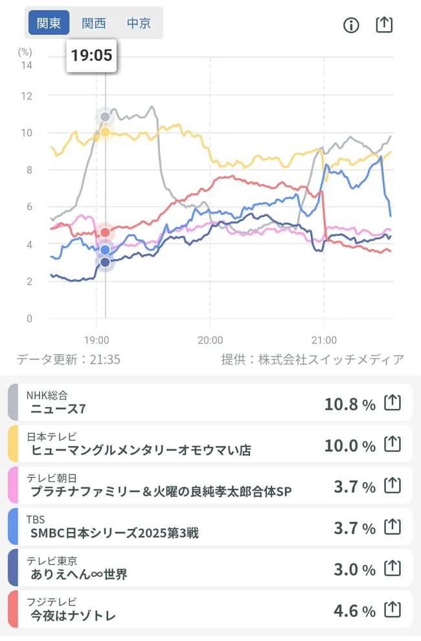Viewport: 421px width, 641px height.
Task: Click the 19:05 timestamp tooltip
Action: 91,57
